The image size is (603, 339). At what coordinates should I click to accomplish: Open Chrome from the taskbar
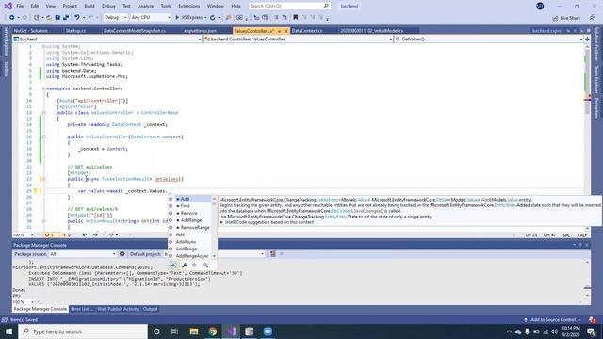(x=212, y=331)
